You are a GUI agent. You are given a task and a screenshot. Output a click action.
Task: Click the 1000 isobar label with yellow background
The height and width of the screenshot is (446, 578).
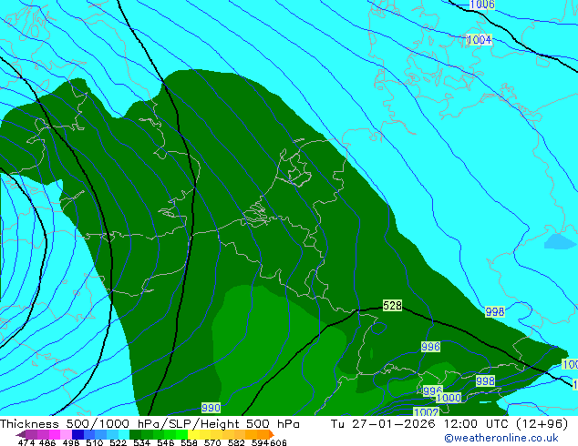pyautogui.click(x=449, y=398)
